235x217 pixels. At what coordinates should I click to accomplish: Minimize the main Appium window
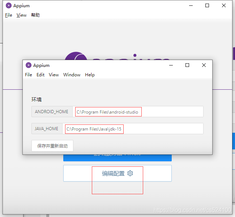[x=191, y=5]
